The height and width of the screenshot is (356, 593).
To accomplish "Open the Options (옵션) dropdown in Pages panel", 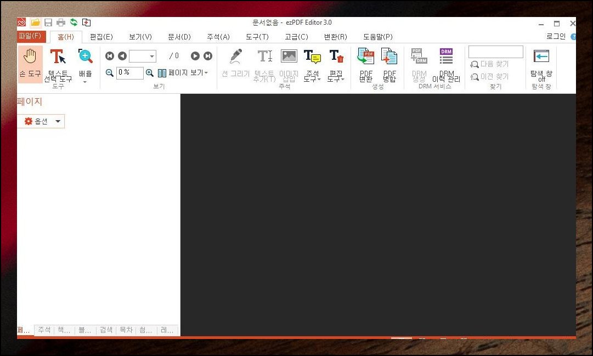I will pyautogui.click(x=41, y=121).
